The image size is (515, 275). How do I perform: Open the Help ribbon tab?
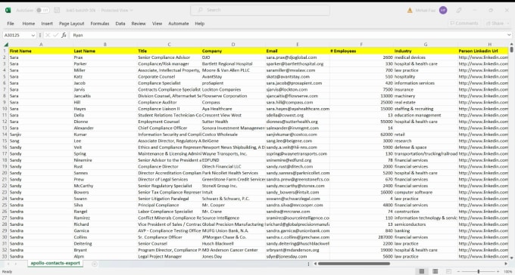click(x=200, y=23)
